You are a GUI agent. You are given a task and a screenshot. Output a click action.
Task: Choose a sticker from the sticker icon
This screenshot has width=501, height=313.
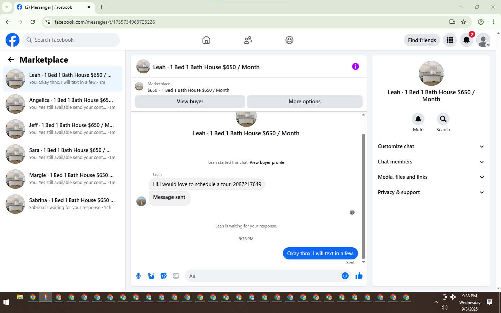pos(164,276)
